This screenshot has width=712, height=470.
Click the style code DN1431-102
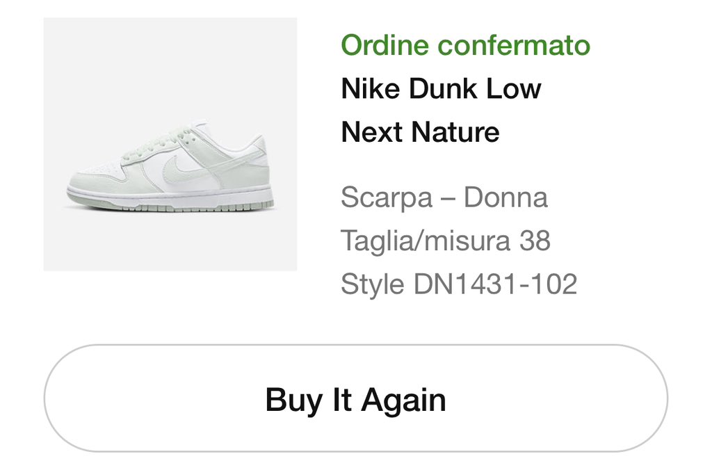pyautogui.click(x=495, y=284)
